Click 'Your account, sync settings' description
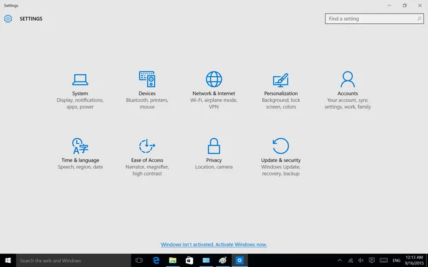Viewport: 428px width, 267px height. click(x=347, y=104)
